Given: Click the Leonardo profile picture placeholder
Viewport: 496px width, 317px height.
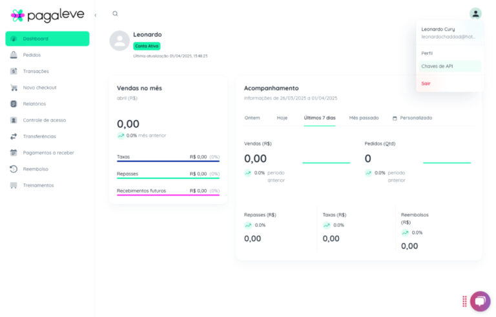Looking at the screenshot, I should [x=119, y=41].
